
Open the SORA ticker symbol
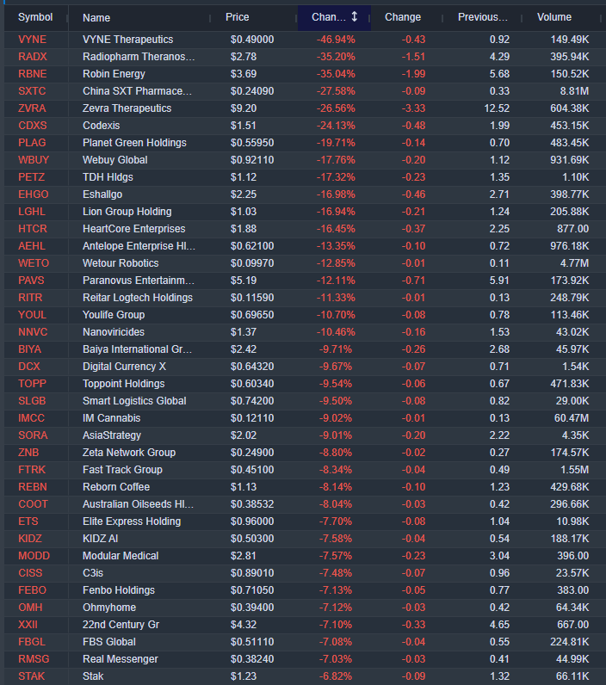[34, 435]
